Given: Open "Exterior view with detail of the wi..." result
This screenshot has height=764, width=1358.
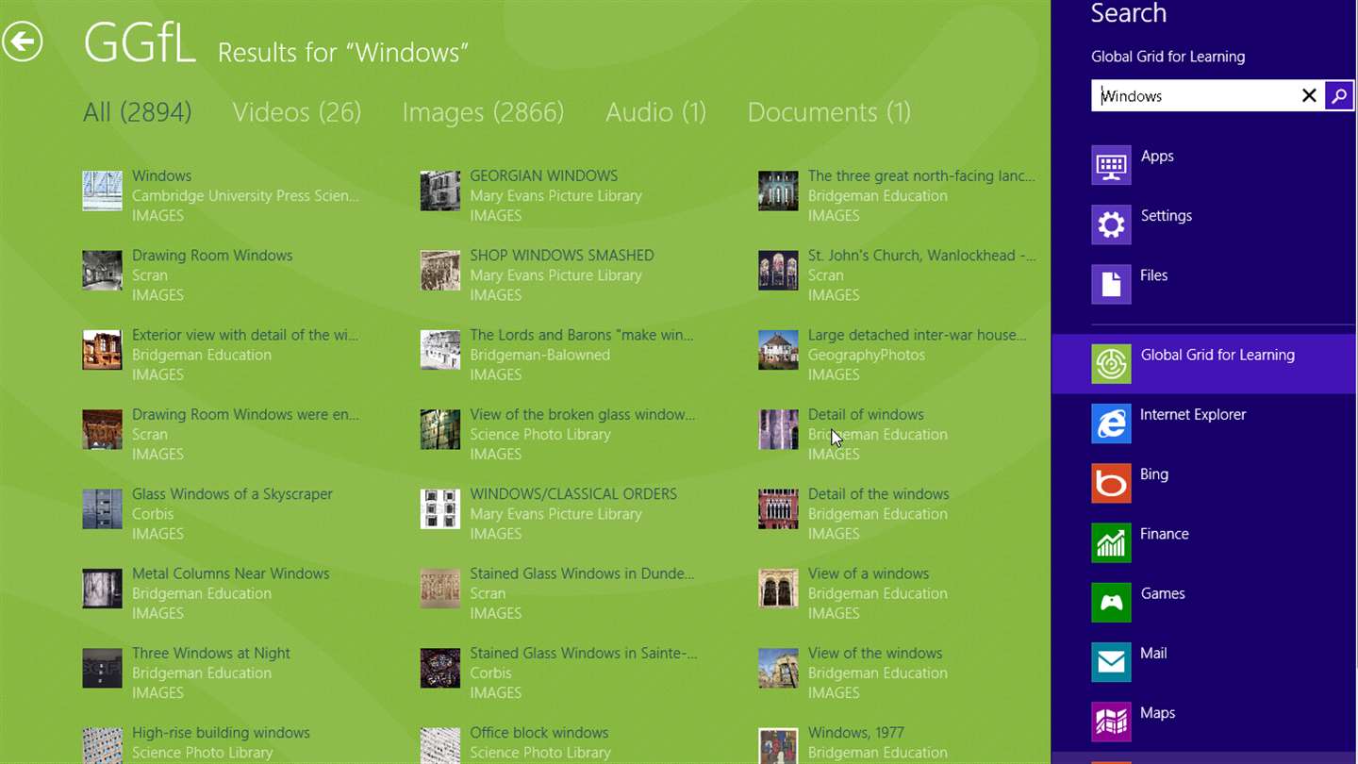Looking at the screenshot, I should tap(221, 355).
